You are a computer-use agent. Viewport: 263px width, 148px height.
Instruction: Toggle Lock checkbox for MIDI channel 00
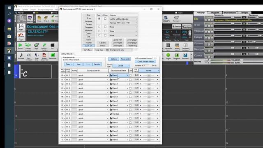(130, 75)
